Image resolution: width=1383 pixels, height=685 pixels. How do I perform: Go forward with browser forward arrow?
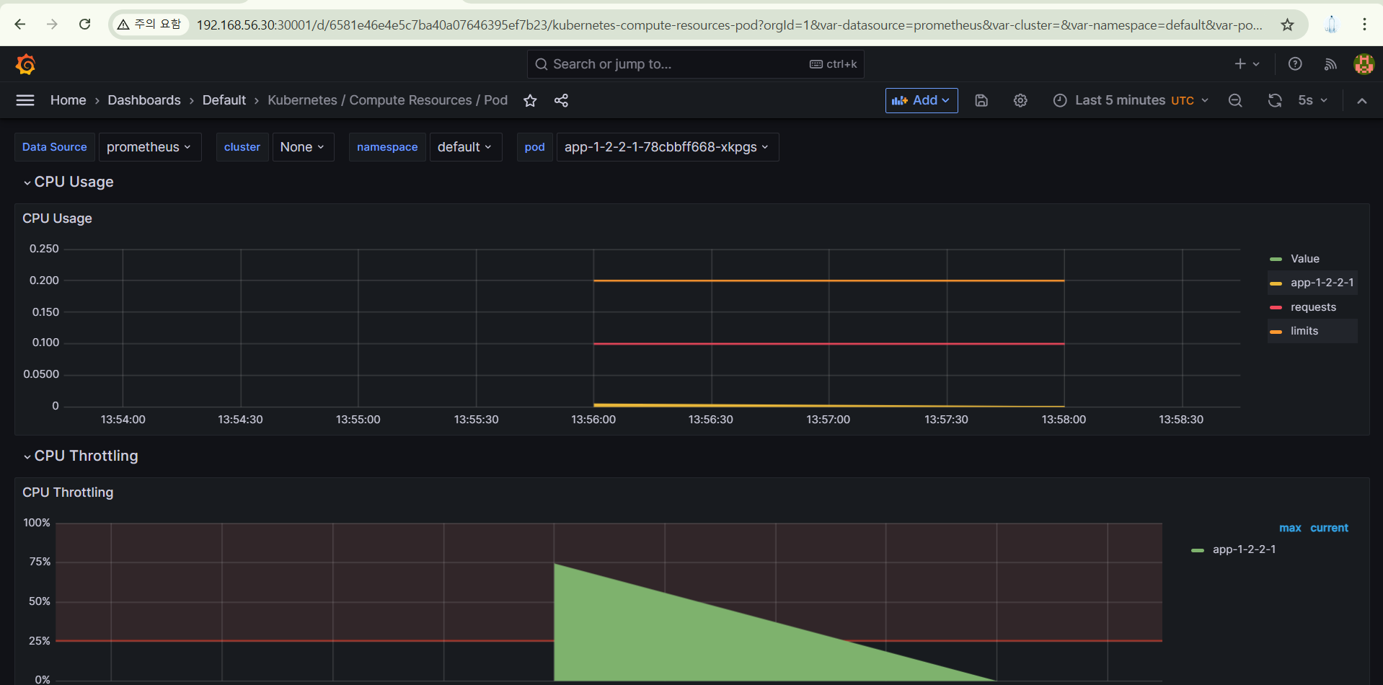(x=52, y=25)
